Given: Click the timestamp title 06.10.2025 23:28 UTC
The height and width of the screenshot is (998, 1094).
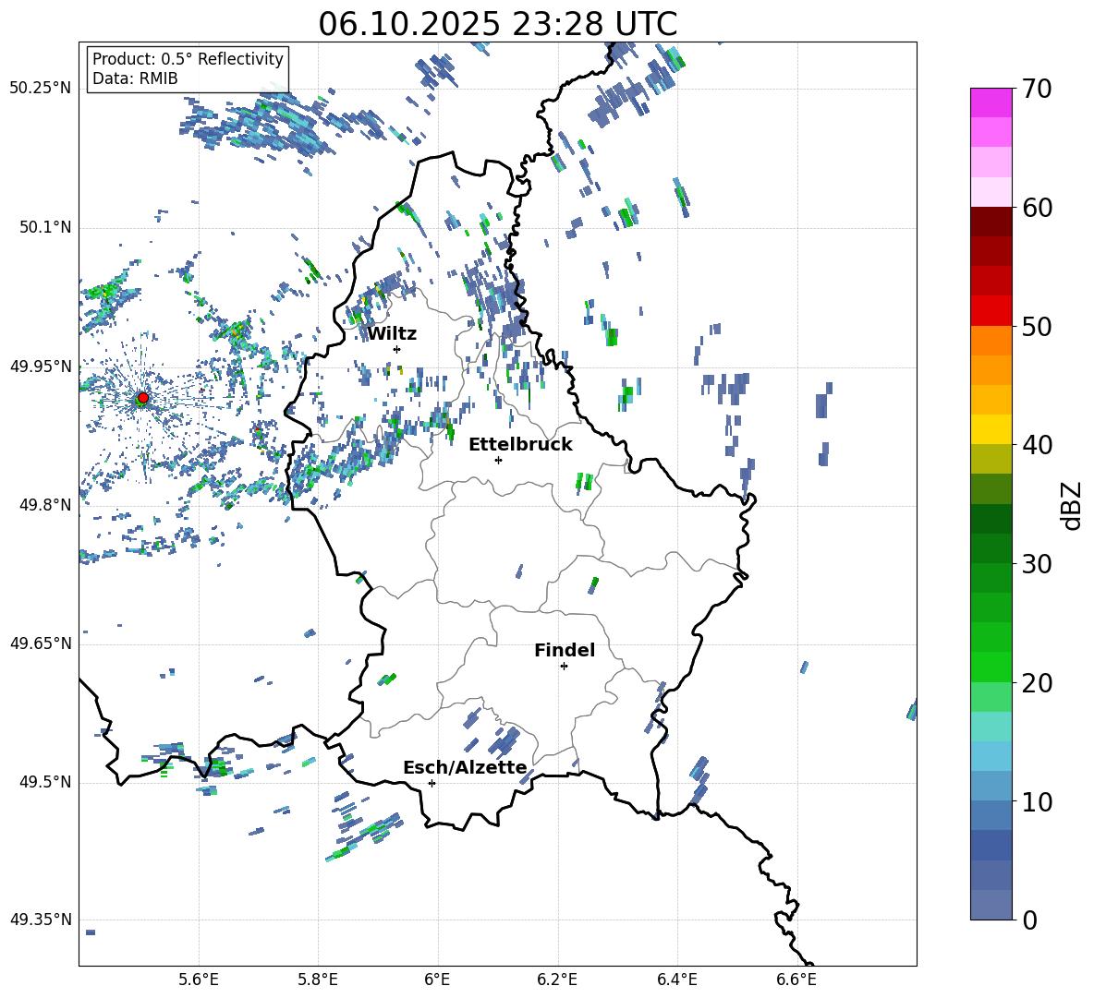Looking at the screenshot, I should click(x=497, y=24).
